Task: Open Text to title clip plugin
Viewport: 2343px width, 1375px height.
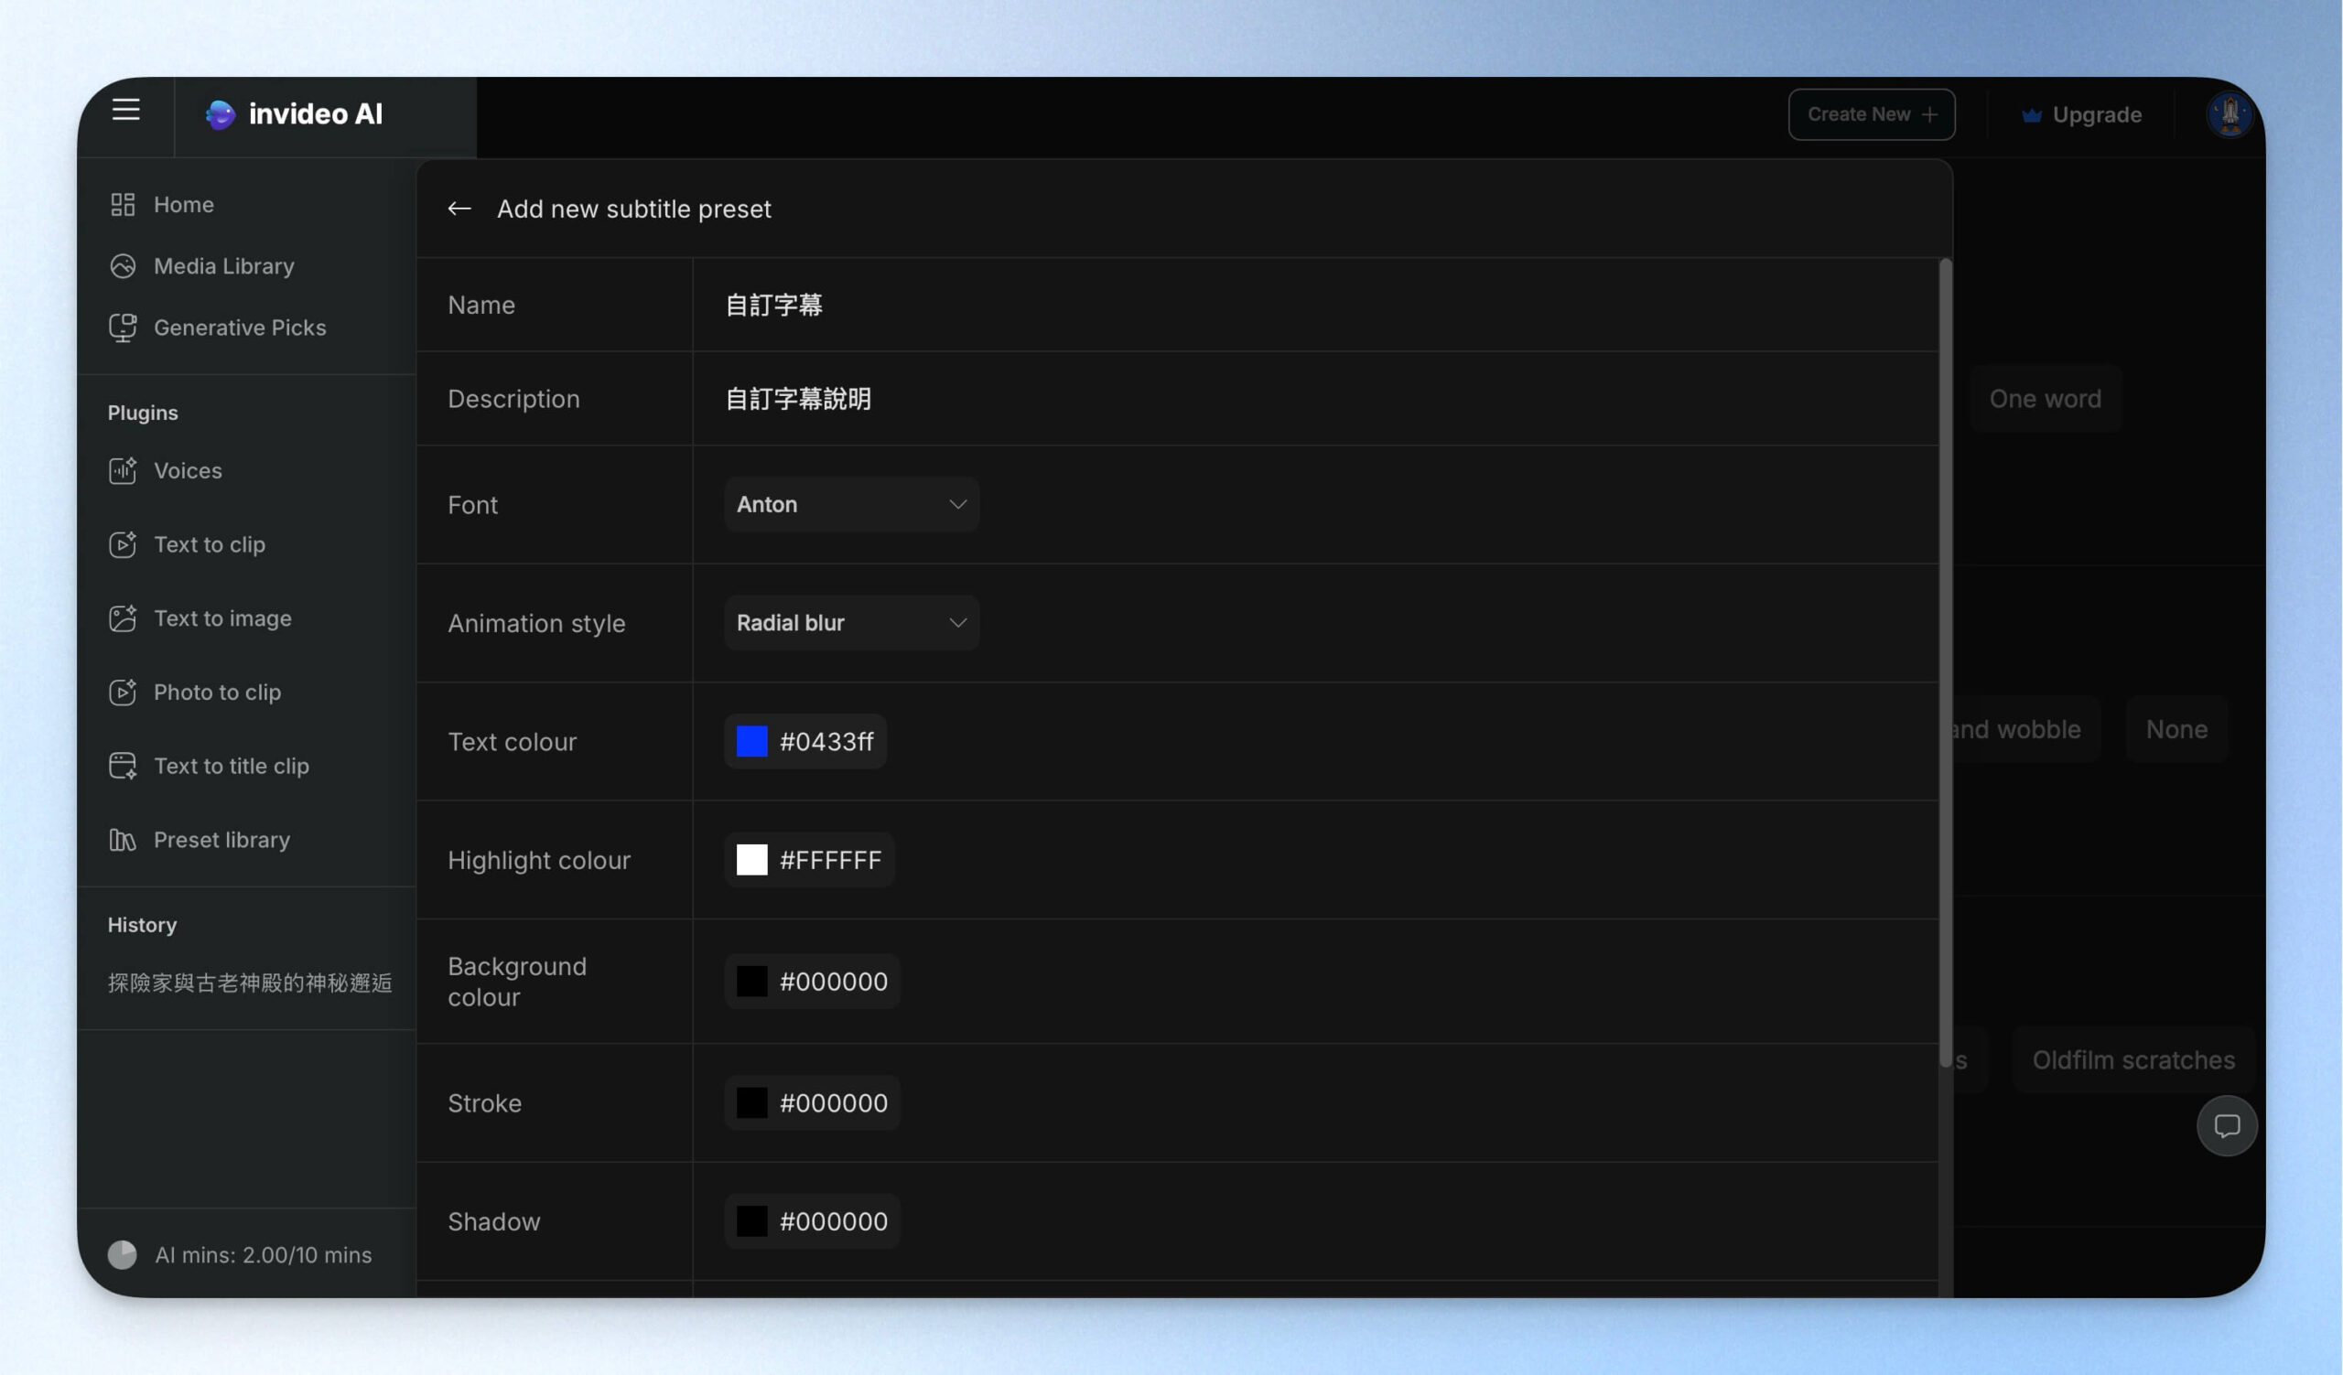Action: point(232,766)
